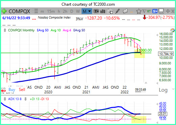Click the flag icon in toolbar
Screen dimensions: 176x125
[144, 11]
